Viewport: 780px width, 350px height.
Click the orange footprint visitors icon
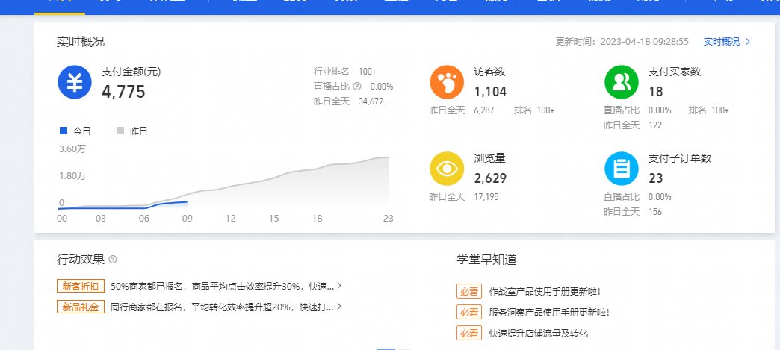coord(448,82)
